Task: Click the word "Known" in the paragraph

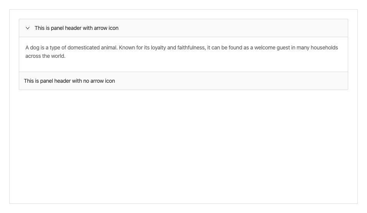Action: click(x=127, y=48)
